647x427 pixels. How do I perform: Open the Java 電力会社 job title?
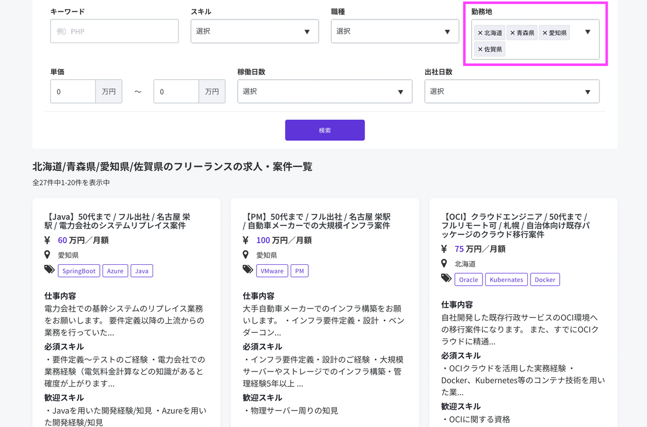(117, 221)
